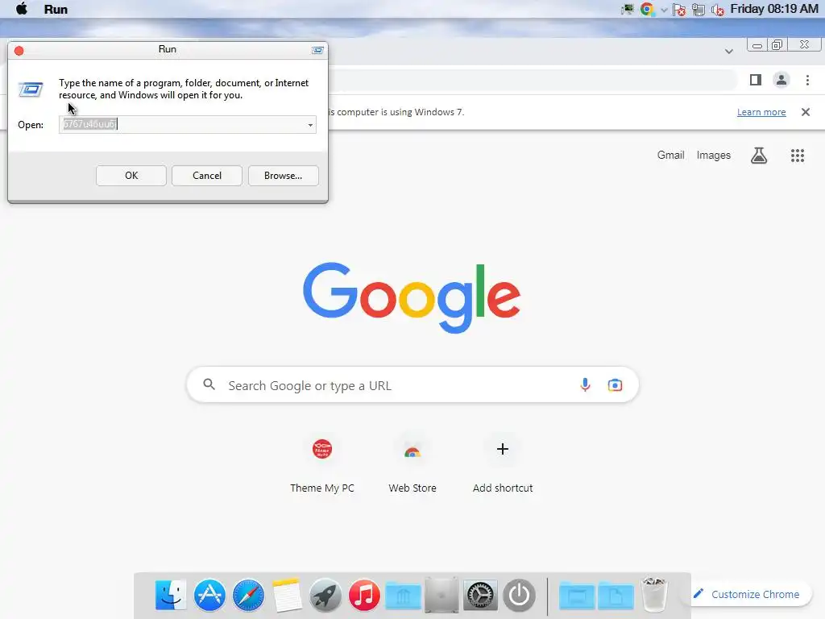Open the Images link
The image size is (825, 619).
pos(714,156)
